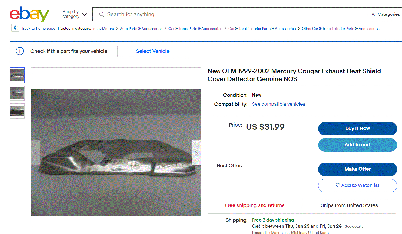Click the Make Offer button
The image size is (402, 234).
pyautogui.click(x=357, y=169)
